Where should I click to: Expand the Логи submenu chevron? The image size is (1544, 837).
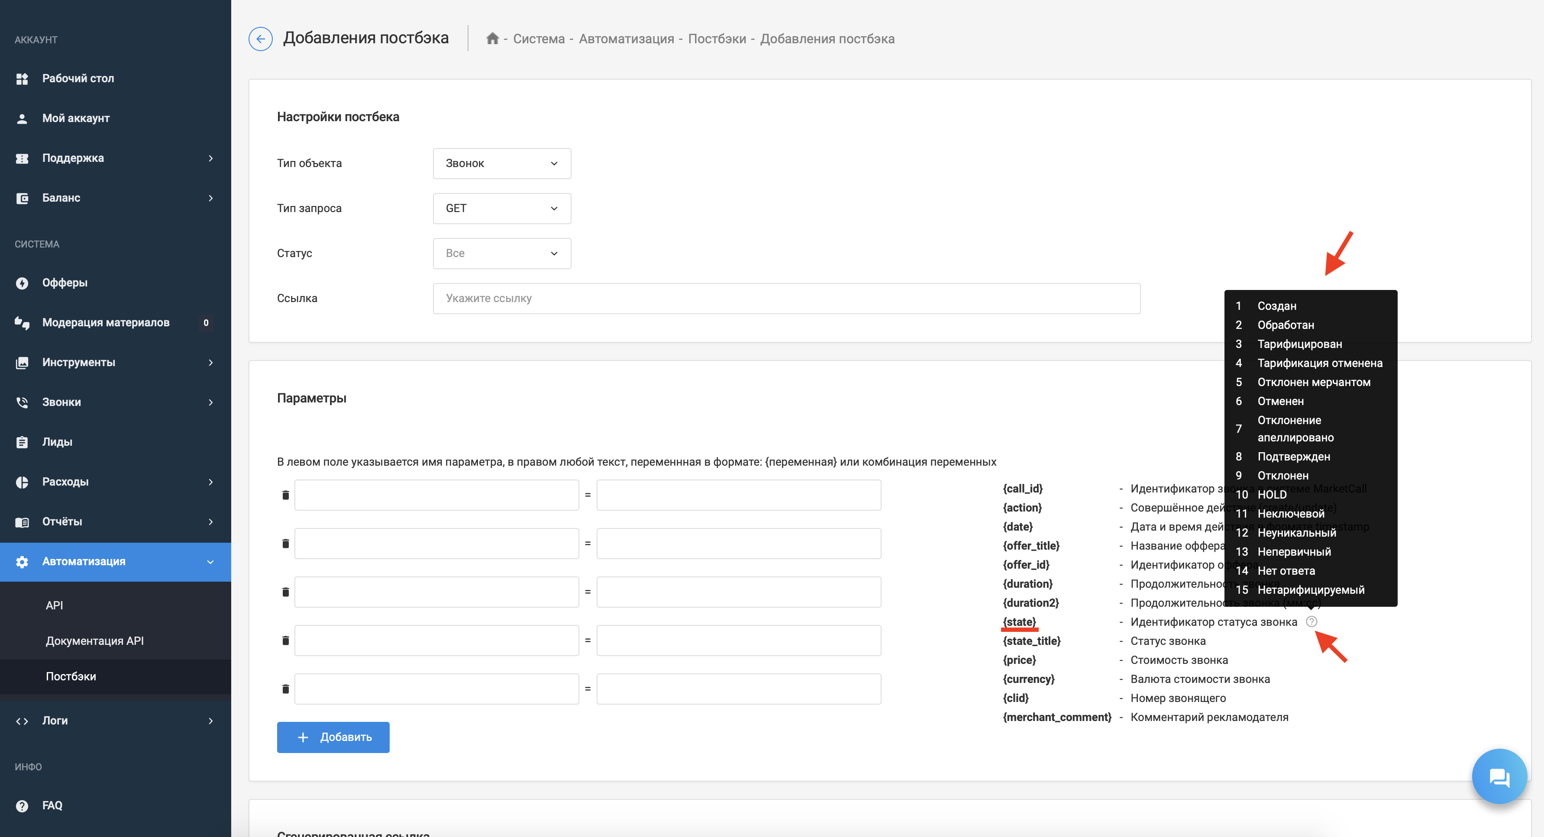coord(210,721)
